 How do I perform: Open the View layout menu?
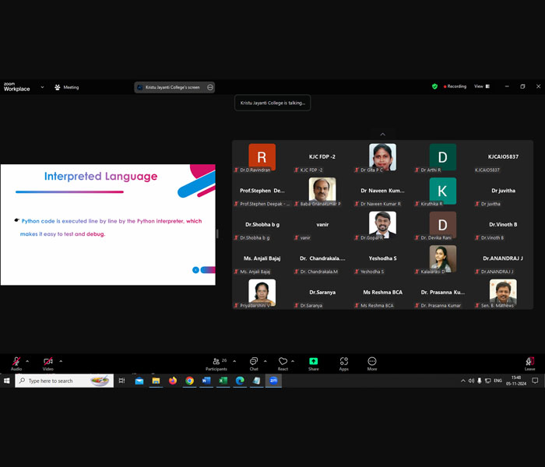tap(482, 86)
